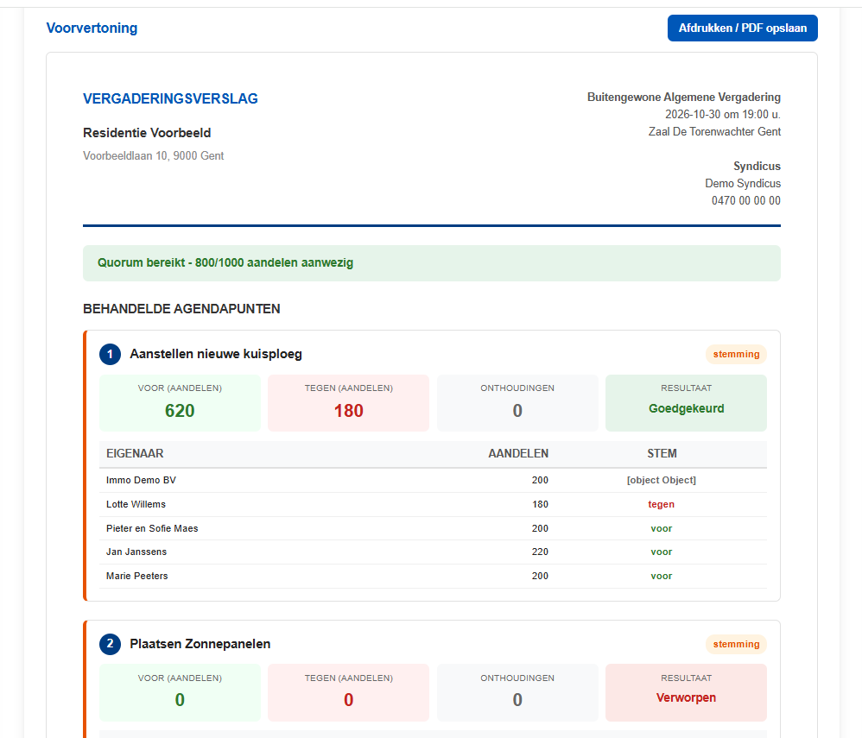Click the voor vote of Marie Peeters

coord(662,576)
